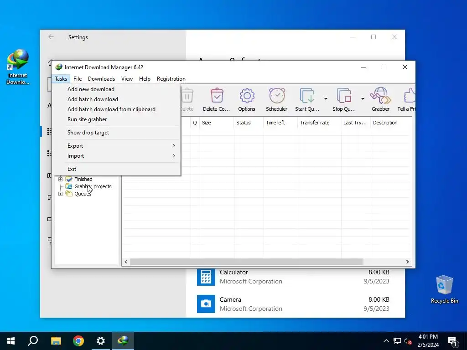This screenshot has height=350, width=467.
Task: Sort by Transfer rate column header
Action: tap(319, 123)
